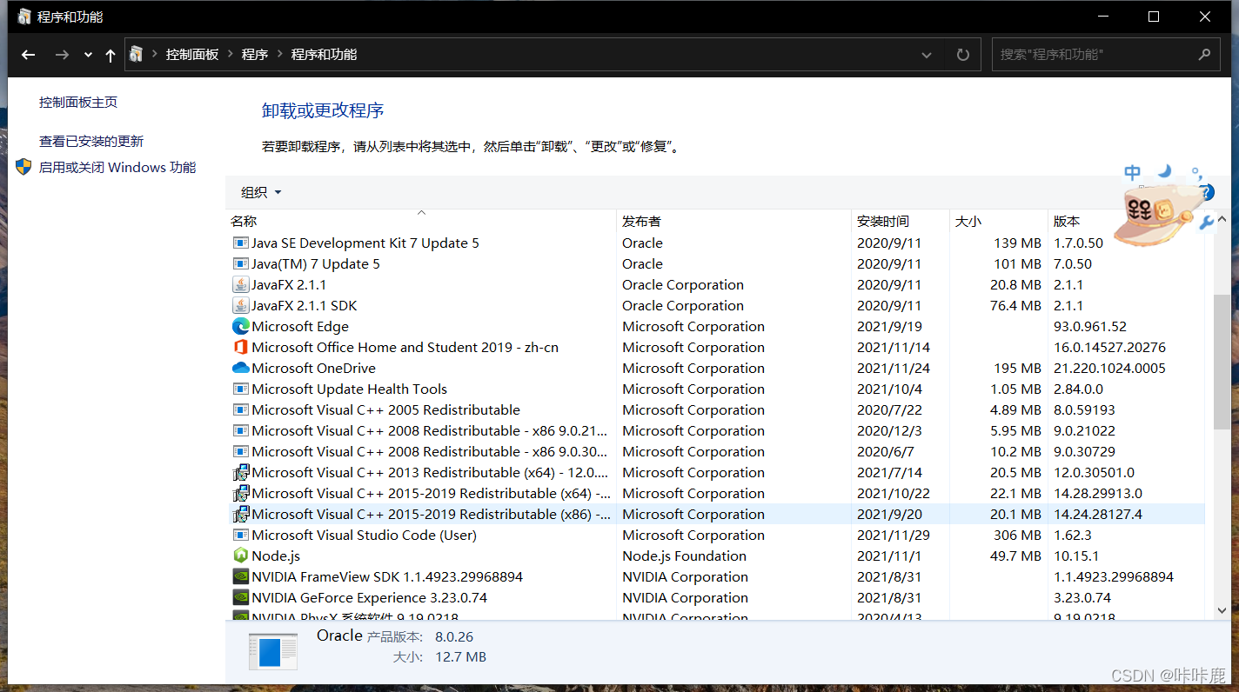Click the list scrollbar up arrow

coord(1222,219)
